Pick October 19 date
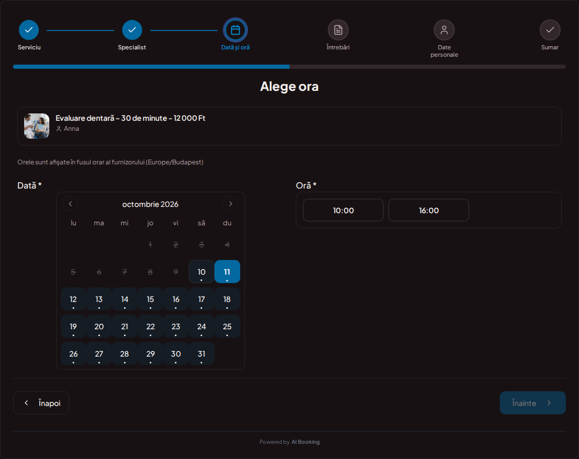 coord(73,327)
